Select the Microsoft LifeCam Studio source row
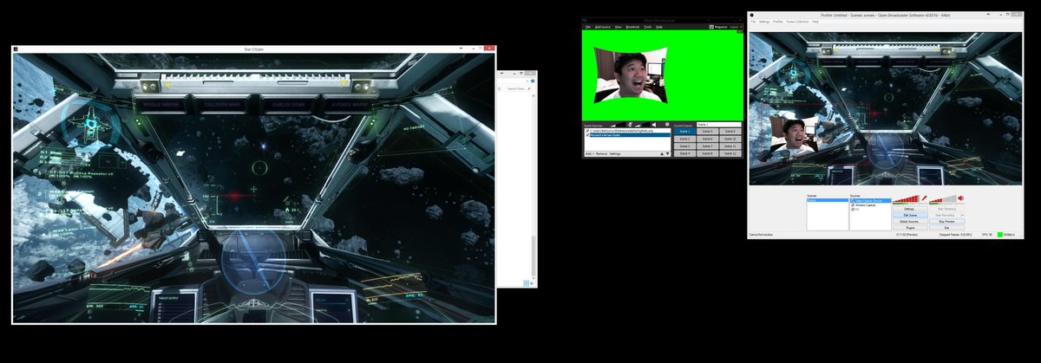Screen dimensions: 1041x363 pos(628,135)
